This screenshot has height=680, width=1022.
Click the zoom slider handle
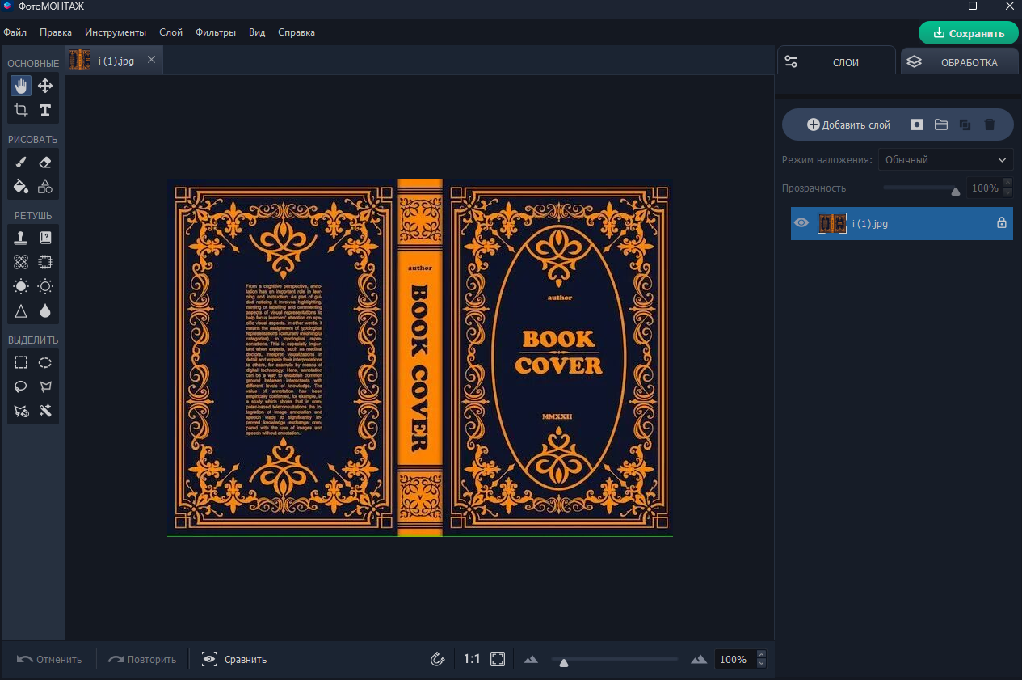point(564,663)
